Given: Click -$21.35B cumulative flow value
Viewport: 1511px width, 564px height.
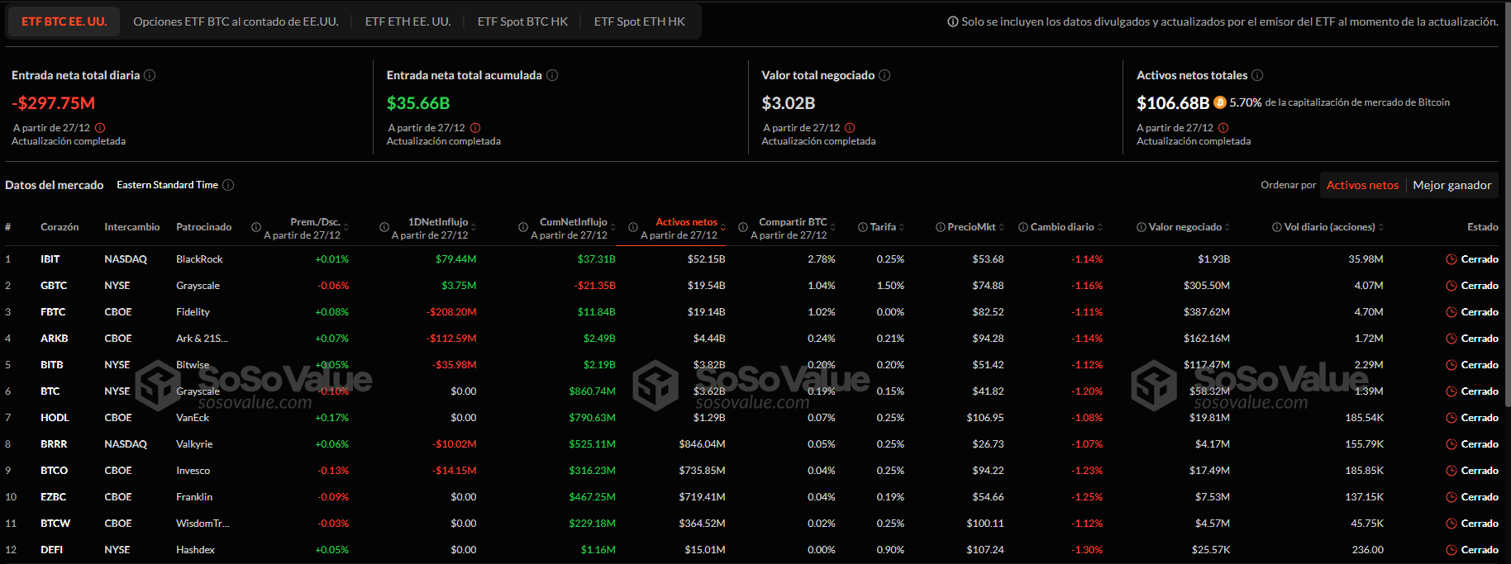Looking at the screenshot, I should click(595, 286).
